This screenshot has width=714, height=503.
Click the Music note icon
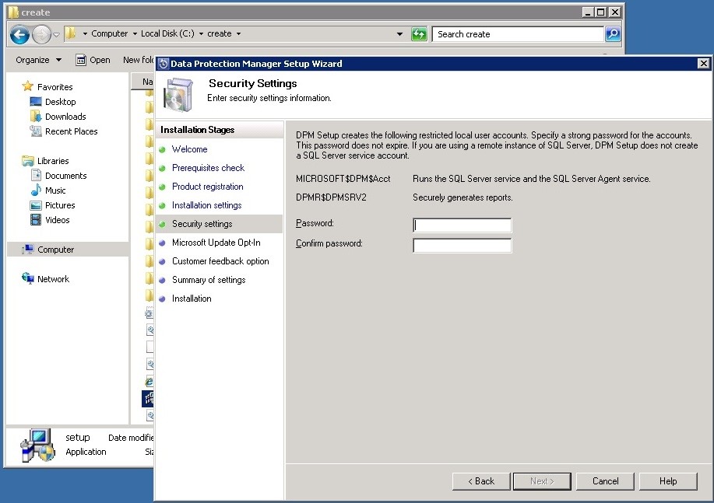(36, 190)
